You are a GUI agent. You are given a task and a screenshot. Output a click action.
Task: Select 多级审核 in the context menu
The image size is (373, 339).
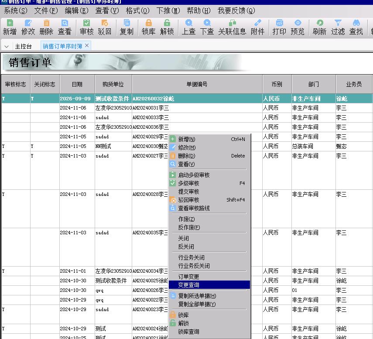click(x=209, y=183)
